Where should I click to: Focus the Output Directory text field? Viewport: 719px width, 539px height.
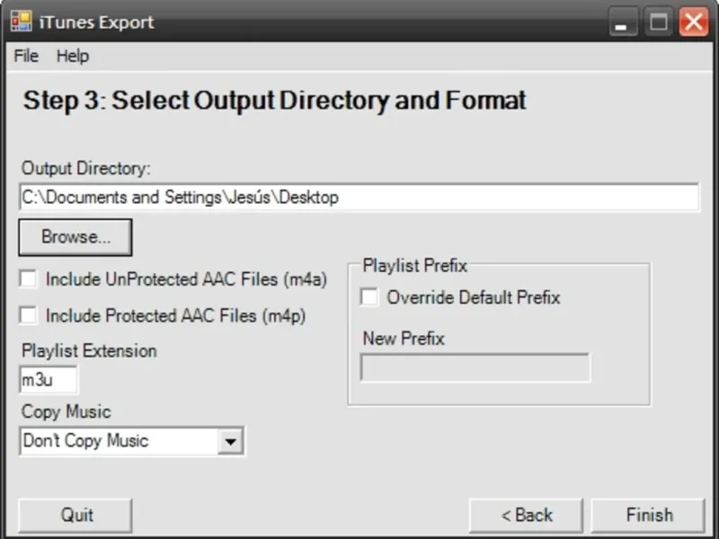359,198
